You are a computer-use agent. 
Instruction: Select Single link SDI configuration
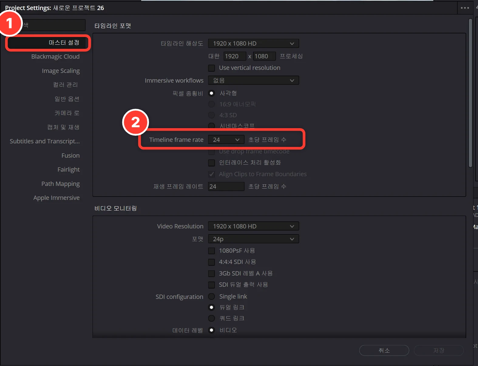[x=212, y=296]
